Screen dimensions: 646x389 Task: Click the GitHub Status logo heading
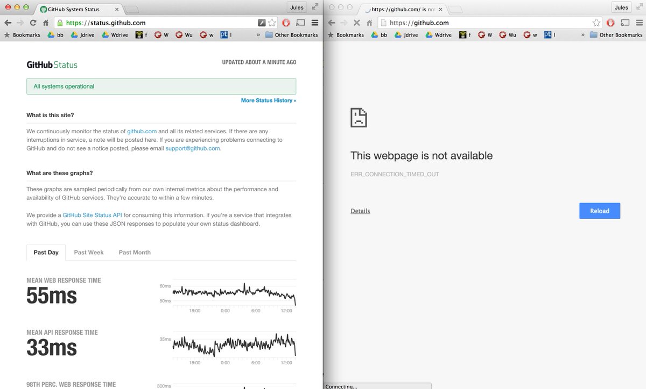click(x=52, y=64)
